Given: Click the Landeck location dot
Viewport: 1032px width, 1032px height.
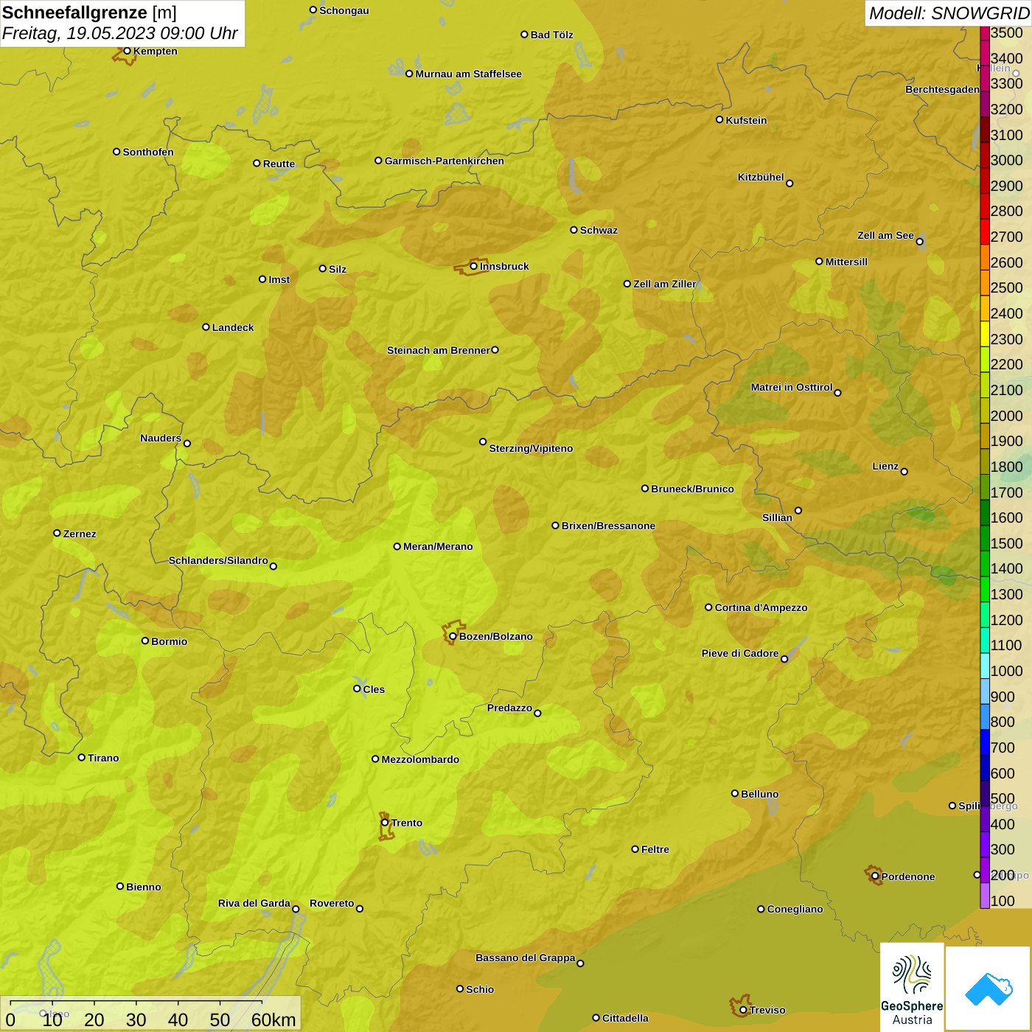Looking at the screenshot, I should (206, 327).
